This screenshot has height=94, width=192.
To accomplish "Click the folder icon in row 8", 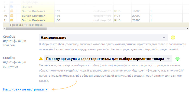I will click(x=12, y=7).
